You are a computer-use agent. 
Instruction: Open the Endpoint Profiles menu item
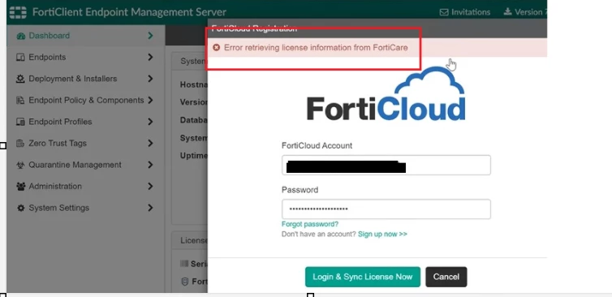coord(86,122)
